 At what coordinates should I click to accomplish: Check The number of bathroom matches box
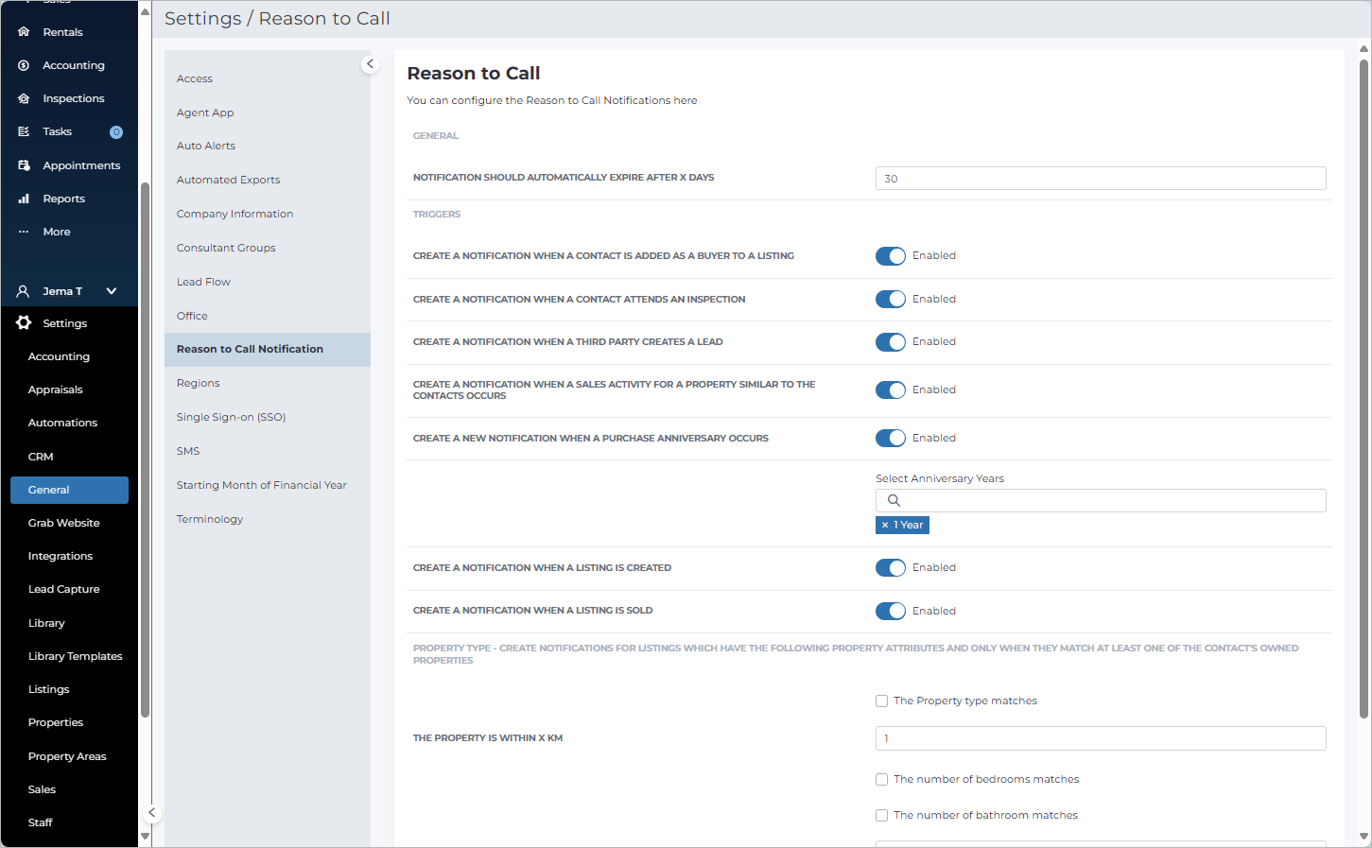(x=882, y=815)
